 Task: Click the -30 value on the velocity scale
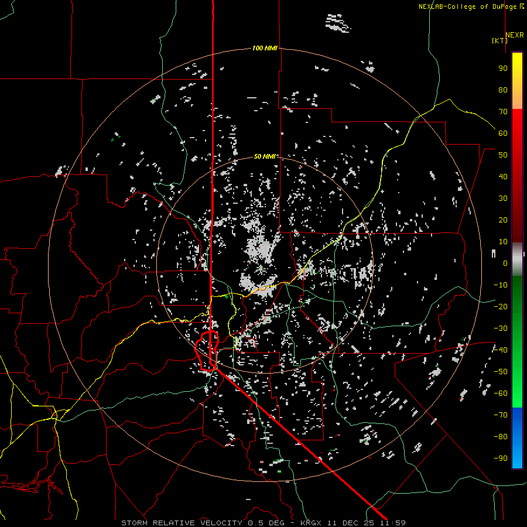tap(501, 328)
